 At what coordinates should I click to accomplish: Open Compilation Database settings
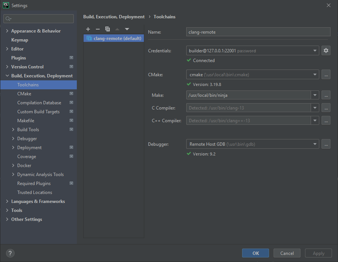(x=39, y=103)
